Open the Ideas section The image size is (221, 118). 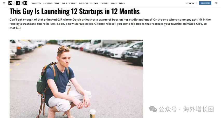(x=114, y=3)
